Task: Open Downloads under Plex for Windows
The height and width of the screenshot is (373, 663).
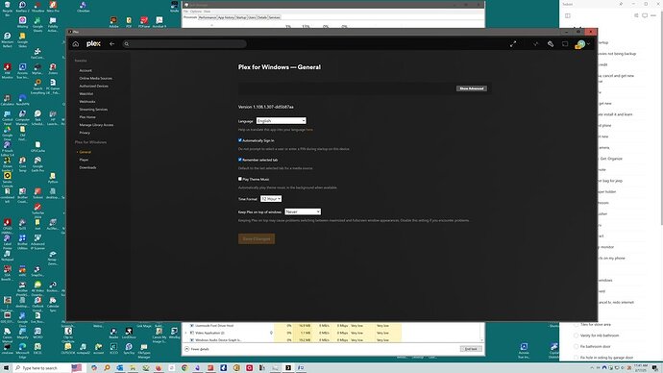Action: click(x=87, y=167)
